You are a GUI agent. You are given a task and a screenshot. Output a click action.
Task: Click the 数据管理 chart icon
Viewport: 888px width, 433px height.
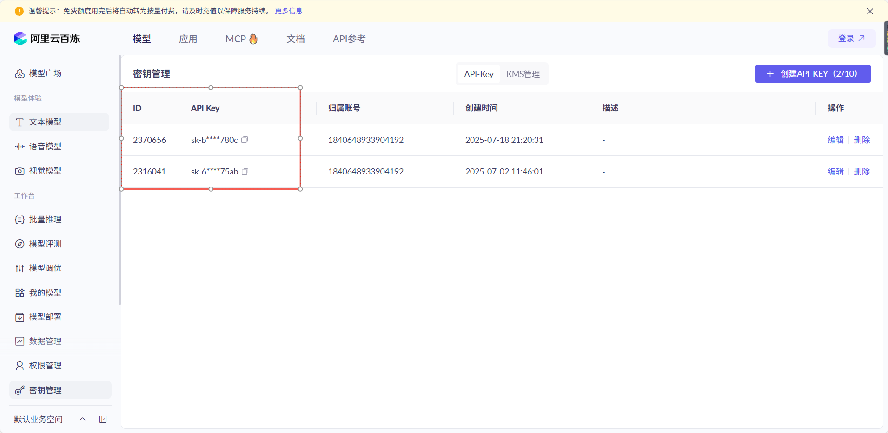coord(20,342)
